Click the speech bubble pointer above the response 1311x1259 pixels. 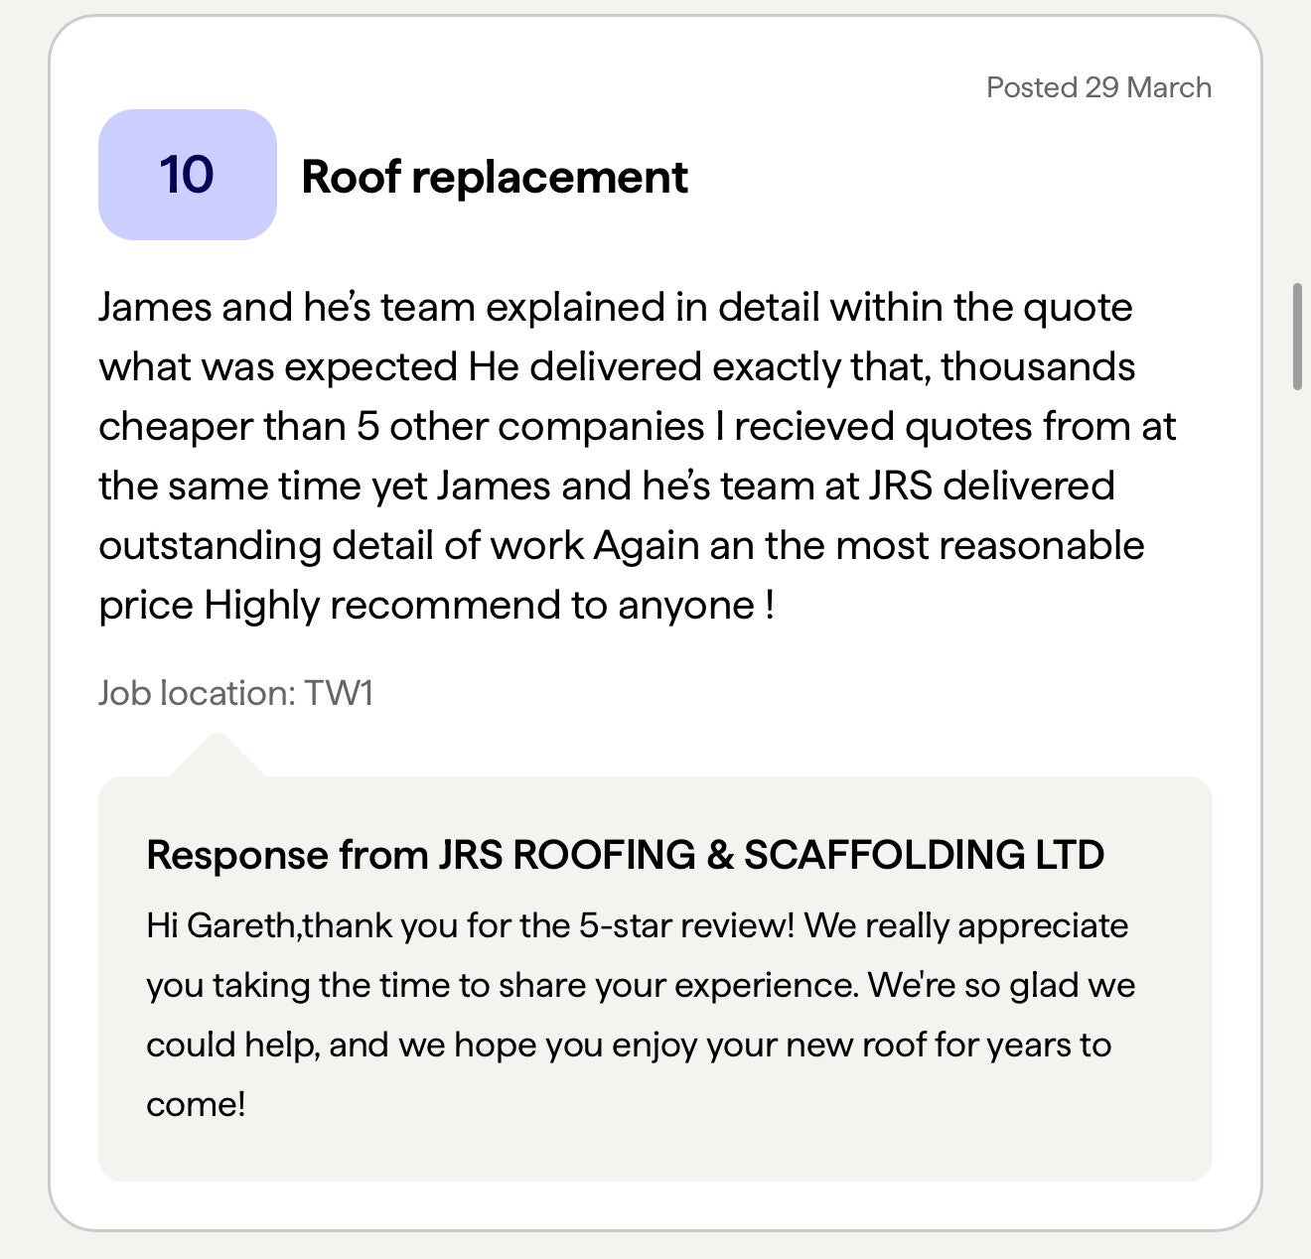217,757
